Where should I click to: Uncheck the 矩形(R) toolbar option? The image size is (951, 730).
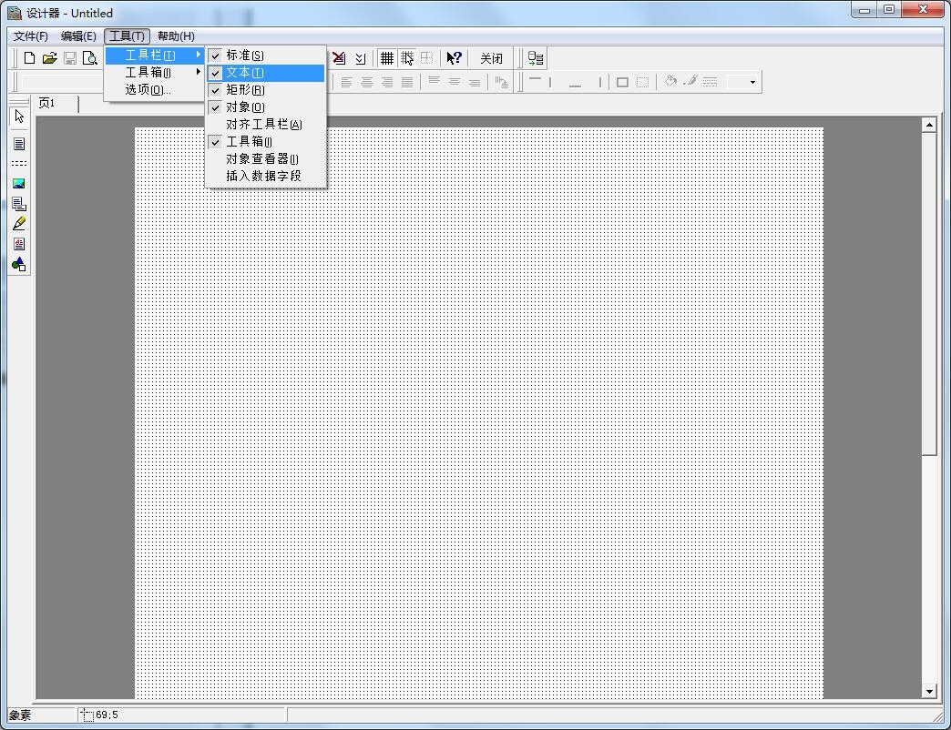click(266, 90)
